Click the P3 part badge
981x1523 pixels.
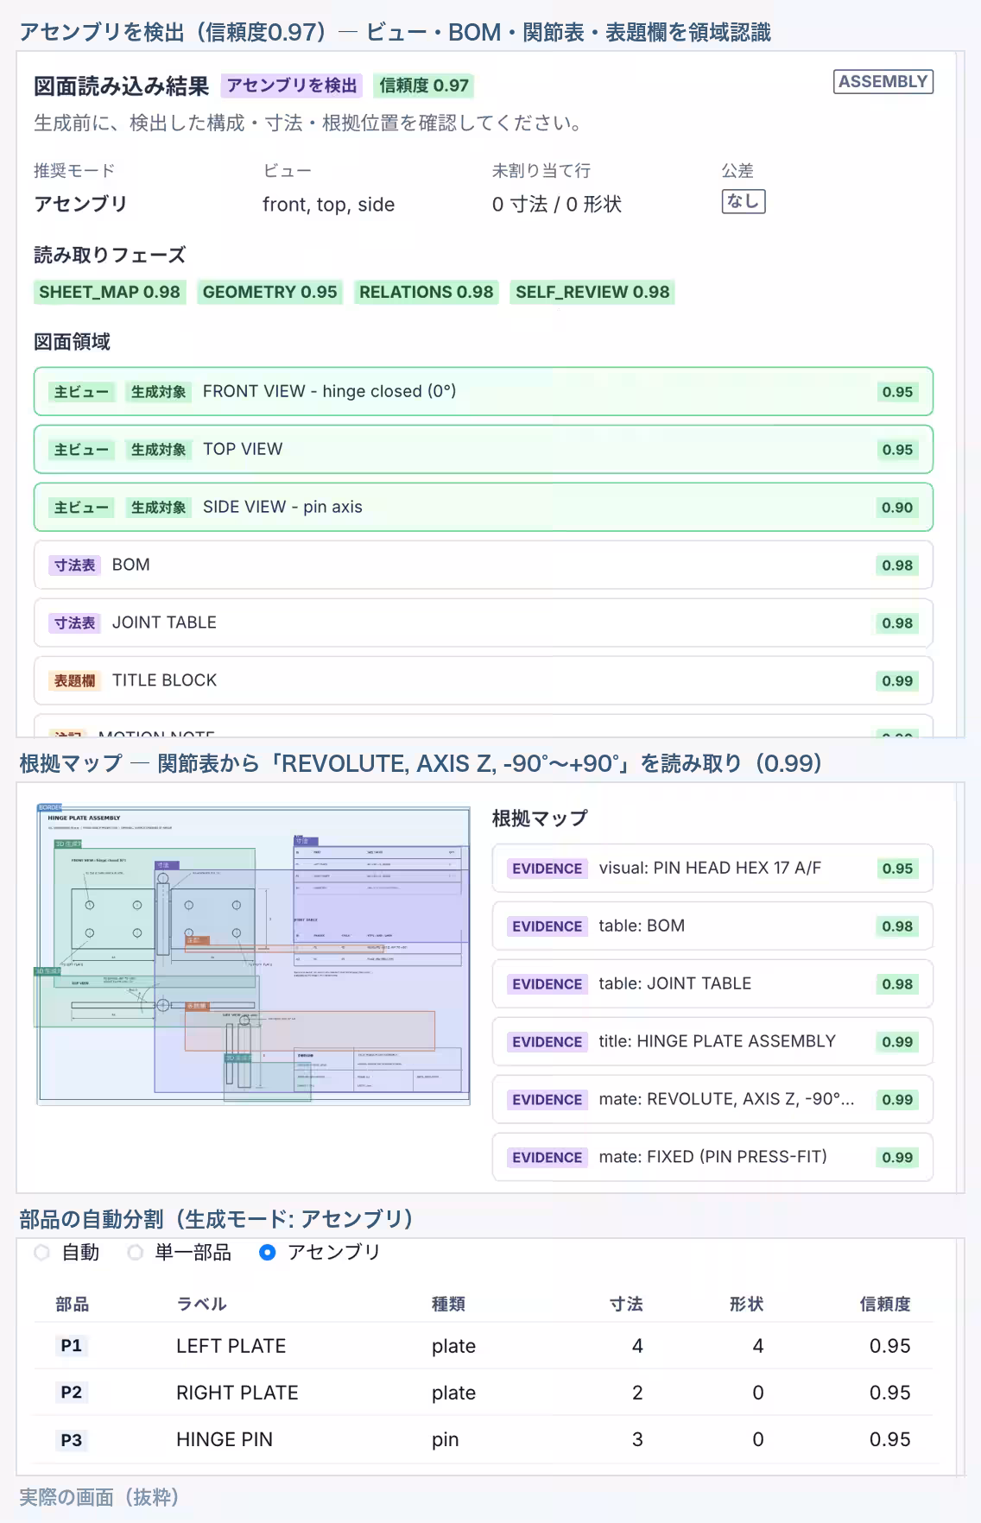click(x=71, y=1440)
